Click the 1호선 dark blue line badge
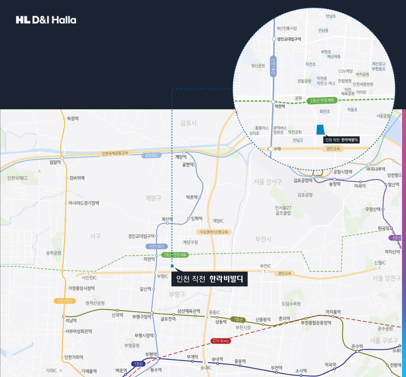Image resolution: width=406 pixels, height=377 pixels. 138,364
